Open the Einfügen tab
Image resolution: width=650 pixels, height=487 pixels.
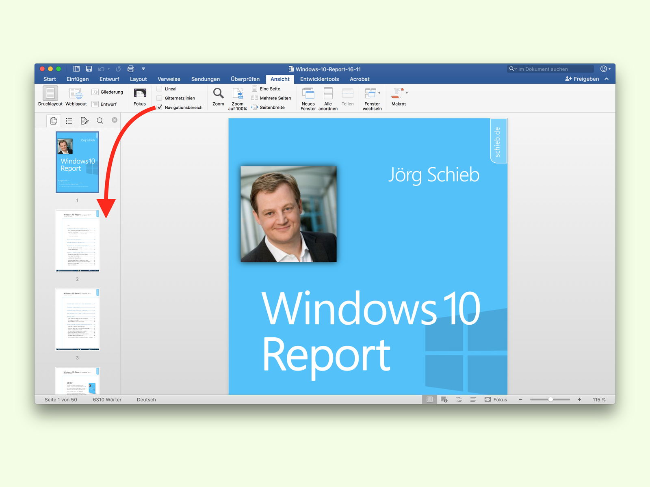coord(78,79)
